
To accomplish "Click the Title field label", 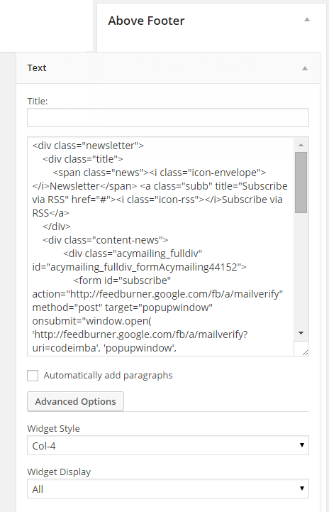I will [x=37, y=102].
